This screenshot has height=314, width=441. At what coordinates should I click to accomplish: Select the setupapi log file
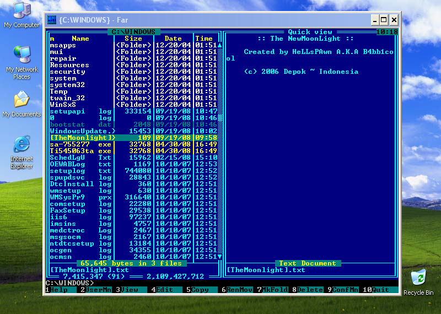(x=133, y=111)
